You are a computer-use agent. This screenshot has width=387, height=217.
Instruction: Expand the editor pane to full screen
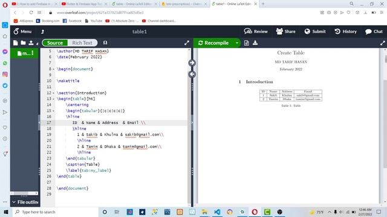click(x=187, y=43)
